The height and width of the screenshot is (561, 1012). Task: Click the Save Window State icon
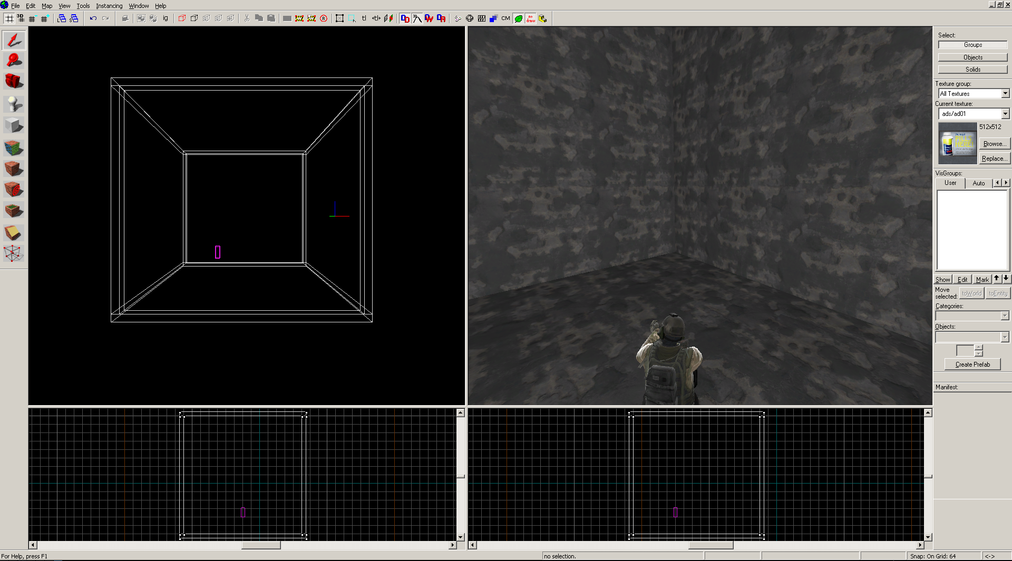[x=74, y=18]
